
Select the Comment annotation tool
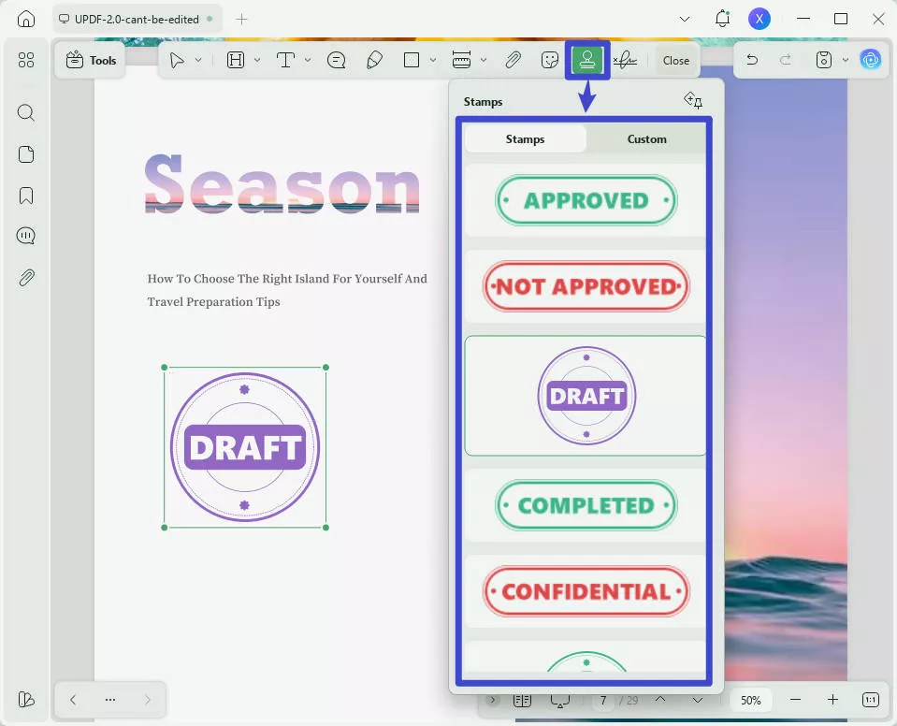pyautogui.click(x=335, y=59)
